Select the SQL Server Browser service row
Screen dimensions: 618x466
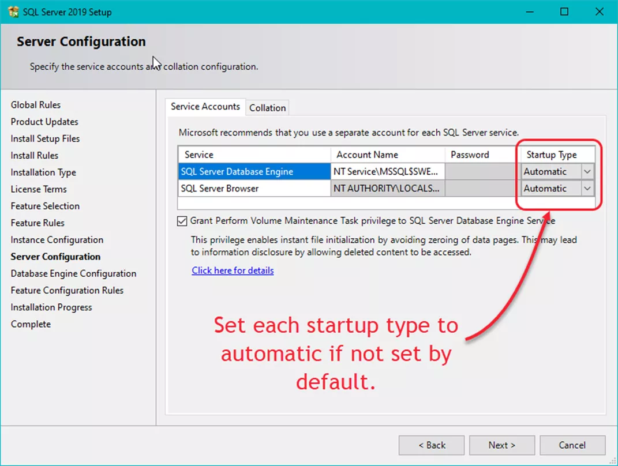[254, 189]
